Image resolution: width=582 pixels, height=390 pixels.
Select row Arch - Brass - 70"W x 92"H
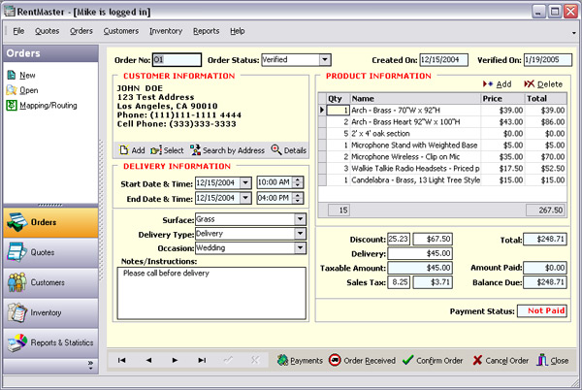pyautogui.click(x=442, y=111)
